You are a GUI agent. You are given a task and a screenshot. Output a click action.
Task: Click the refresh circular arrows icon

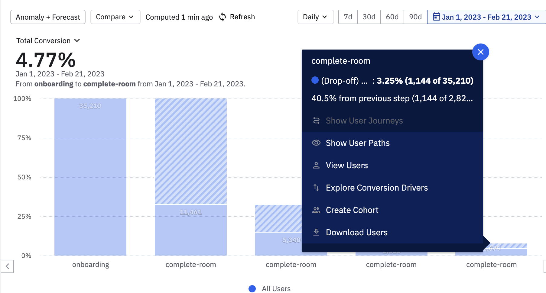pos(223,17)
